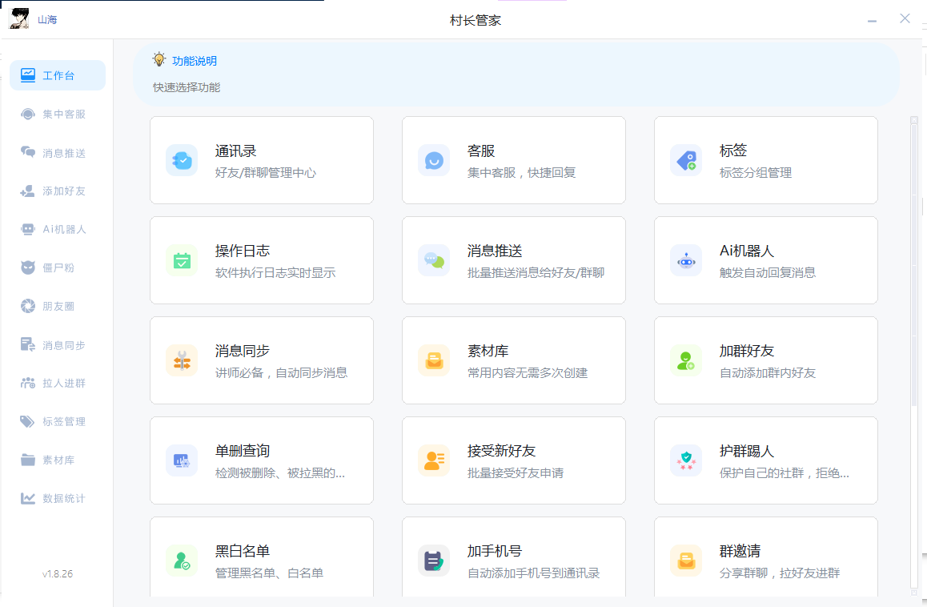This screenshot has width=927, height=607.
Task: Click the Ai机器人 robot icon card
Action: pos(686,260)
